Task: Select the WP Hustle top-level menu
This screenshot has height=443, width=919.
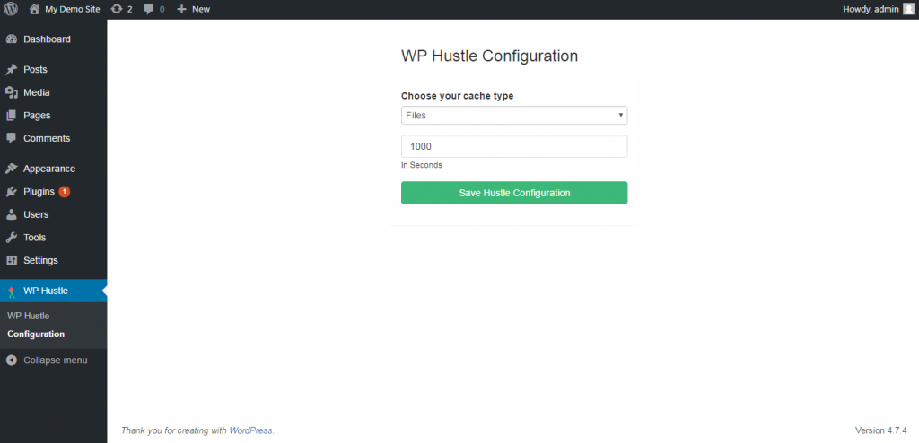Action: tap(53, 291)
